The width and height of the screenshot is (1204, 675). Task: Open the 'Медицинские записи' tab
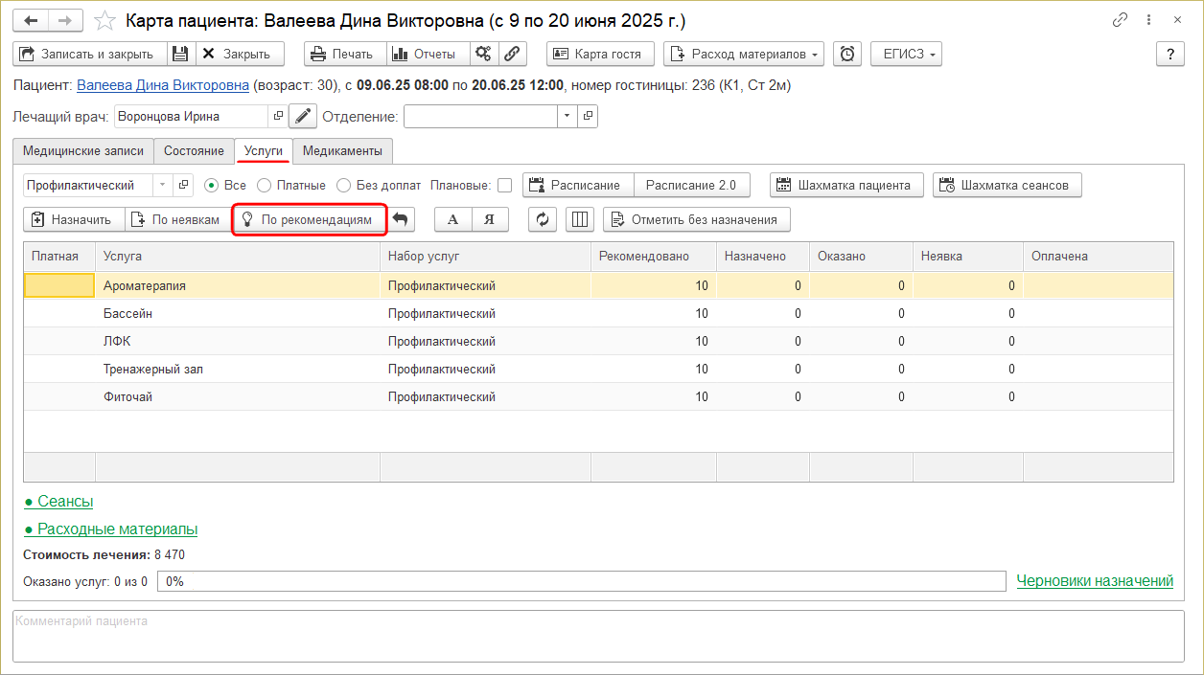pyautogui.click(x=83, y=151)
